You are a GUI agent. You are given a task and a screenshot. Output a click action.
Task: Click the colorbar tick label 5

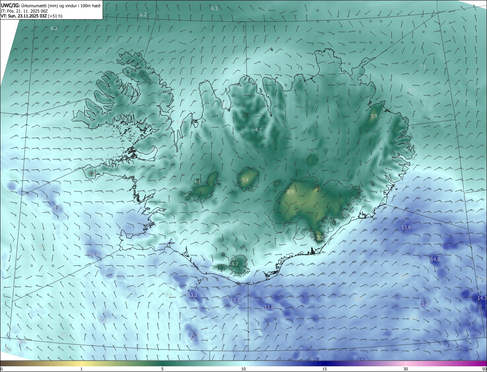point(162,369)
